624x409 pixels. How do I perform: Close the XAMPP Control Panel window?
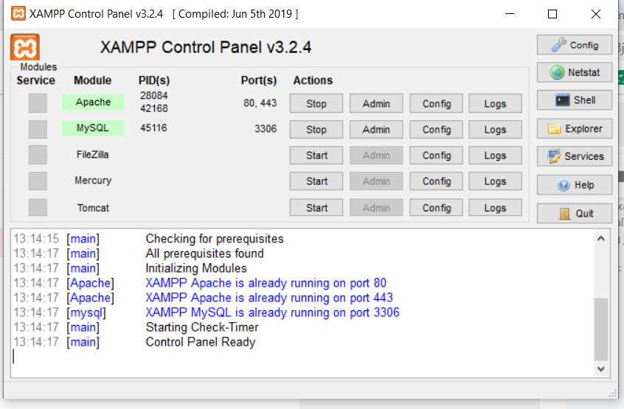click(596, 14)
